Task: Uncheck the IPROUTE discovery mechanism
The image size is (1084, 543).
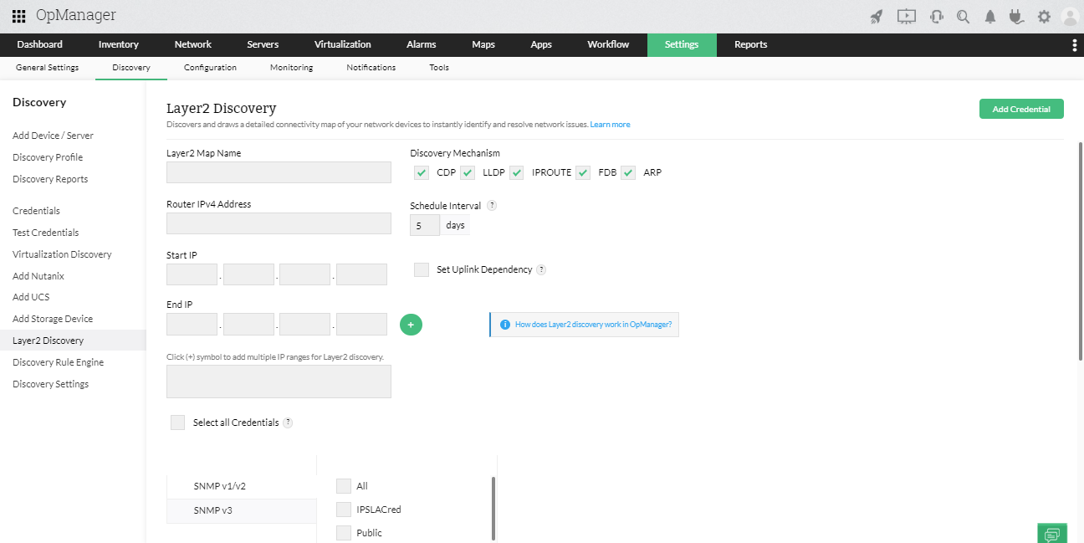Action: click(517, 172)
